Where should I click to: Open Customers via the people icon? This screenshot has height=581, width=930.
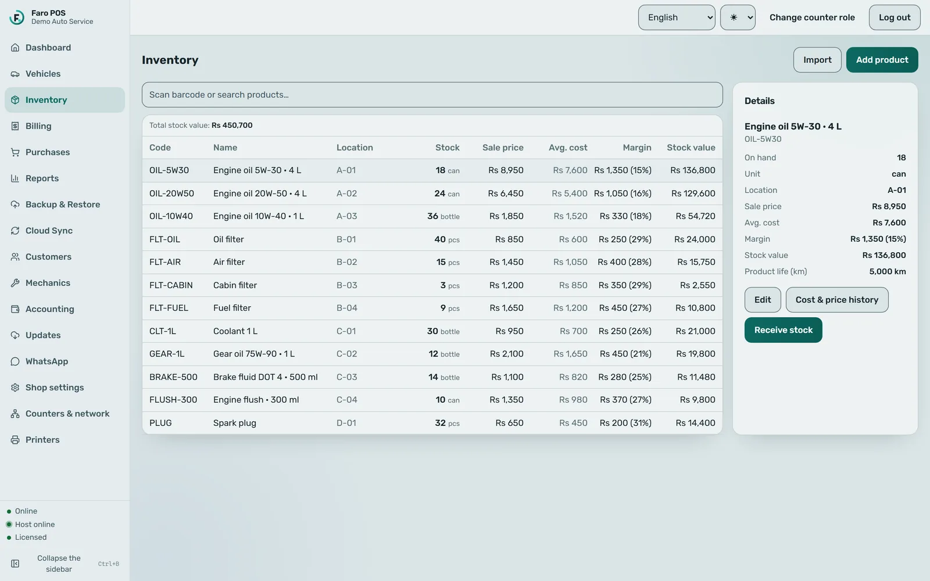pyautogui.click(x=15, y=257)
